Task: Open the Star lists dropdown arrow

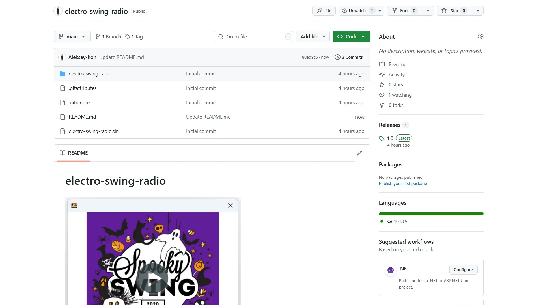Action: (x=478, y=11)
